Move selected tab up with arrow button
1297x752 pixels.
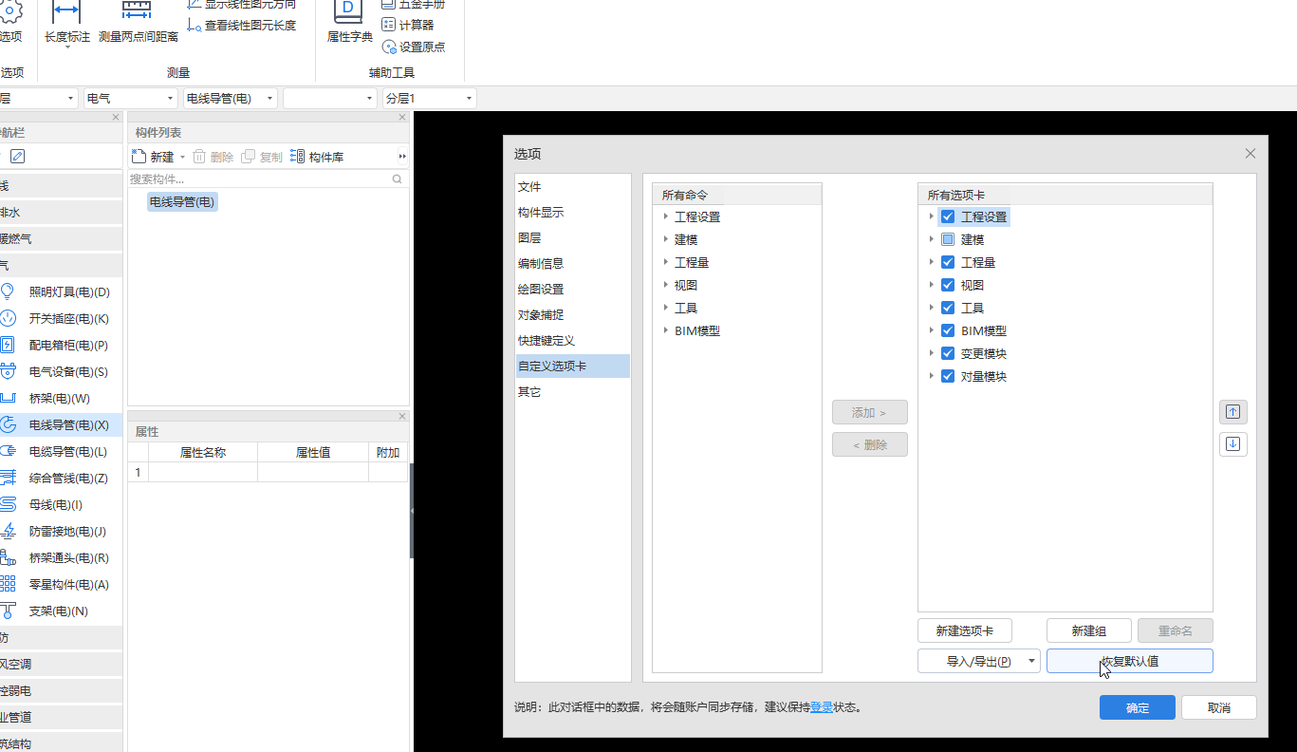1233,412
